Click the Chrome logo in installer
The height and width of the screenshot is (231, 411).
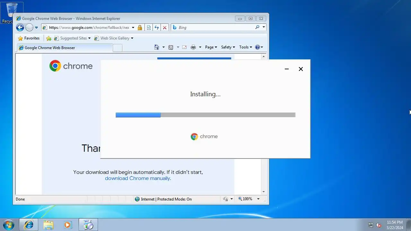204,137
